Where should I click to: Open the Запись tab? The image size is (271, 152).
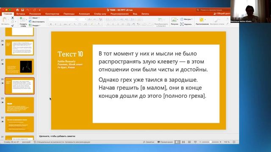coord(145,14)
